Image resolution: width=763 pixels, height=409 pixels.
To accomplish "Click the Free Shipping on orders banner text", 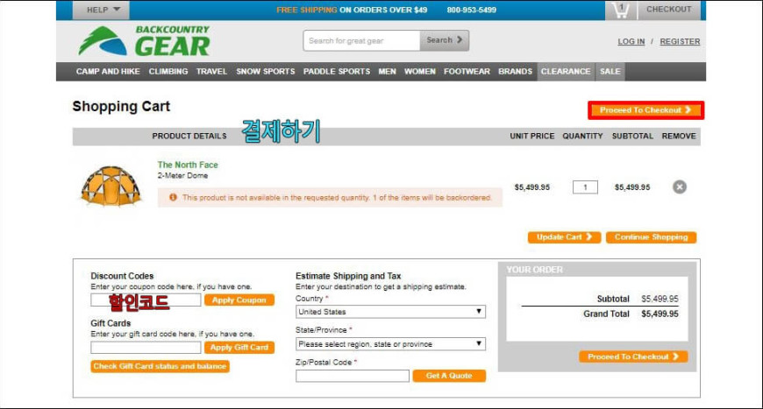I will (x=352, y=10).
